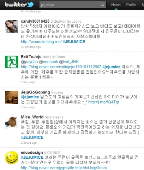
Task: Open JejuGoGopang's avatar image
Action: [x=12, y=97]
